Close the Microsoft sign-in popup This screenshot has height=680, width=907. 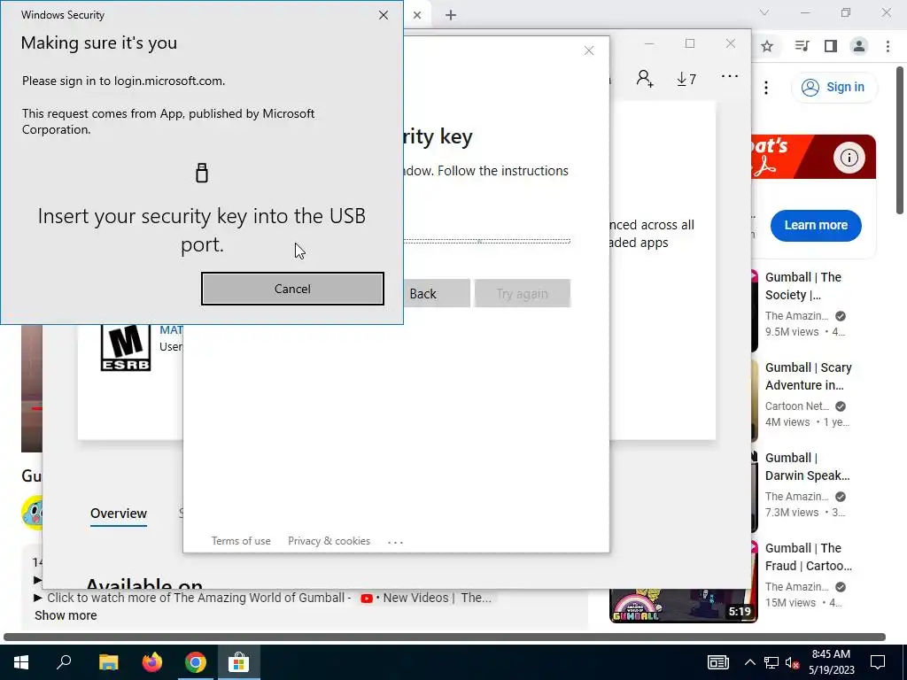(589, 50)
